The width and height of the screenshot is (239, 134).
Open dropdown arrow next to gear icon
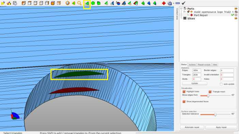point(174,3)
